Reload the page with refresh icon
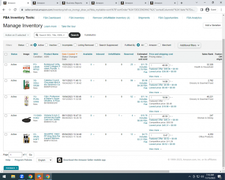This screenshot has height=180, width=225. point(15,9)
